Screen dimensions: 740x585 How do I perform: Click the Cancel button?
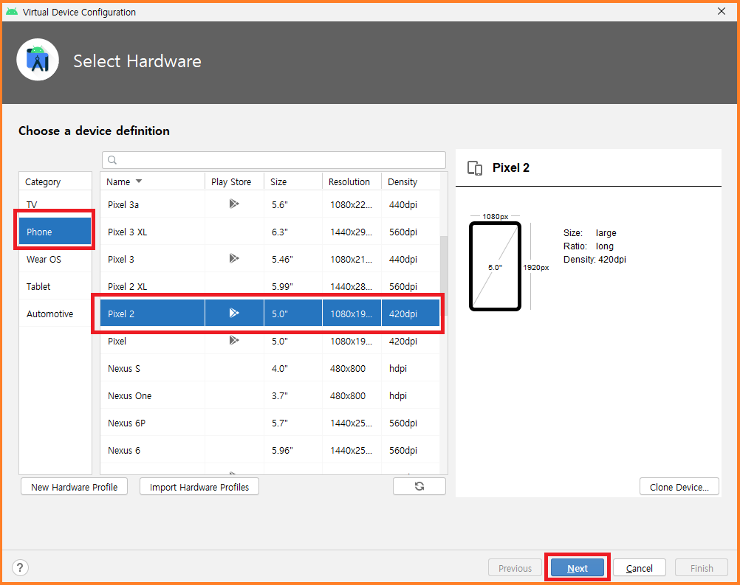click(x=640, y=568)
